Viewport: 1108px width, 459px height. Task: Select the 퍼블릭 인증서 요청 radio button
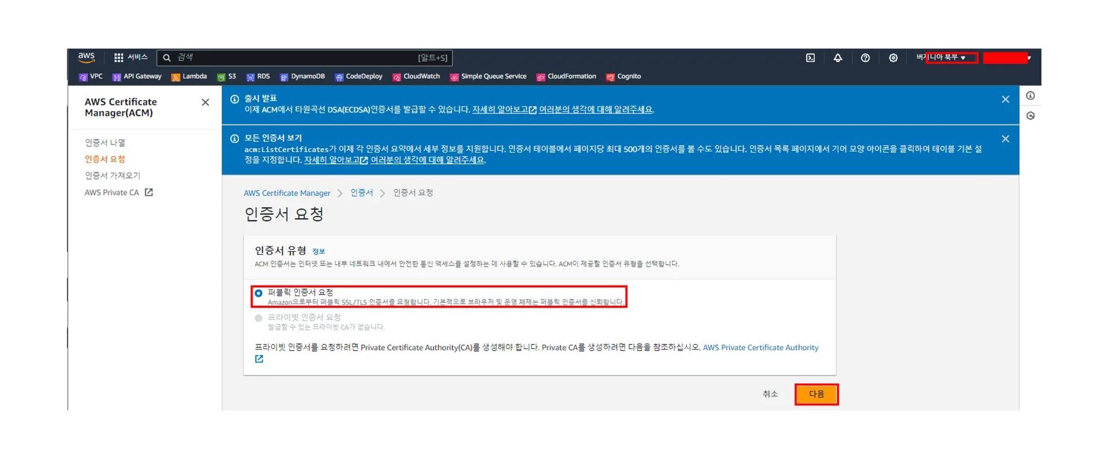259,293
